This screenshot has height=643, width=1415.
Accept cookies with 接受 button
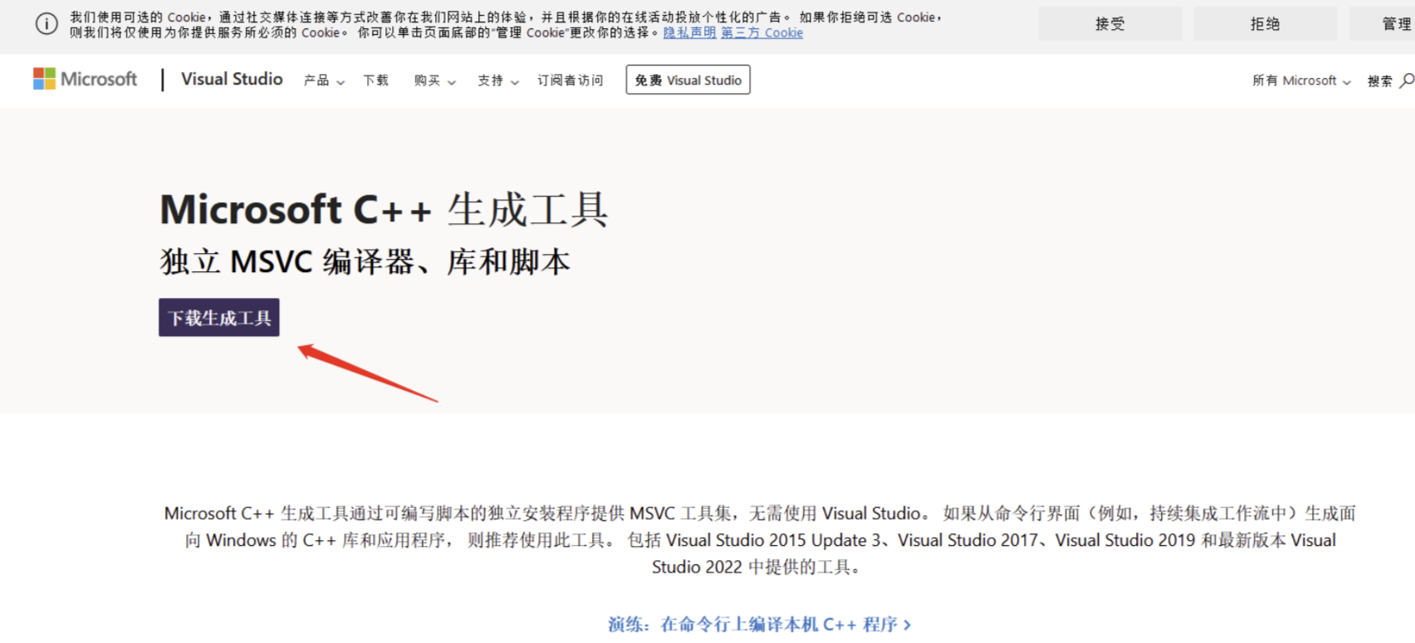click(x=1110, y=24)
